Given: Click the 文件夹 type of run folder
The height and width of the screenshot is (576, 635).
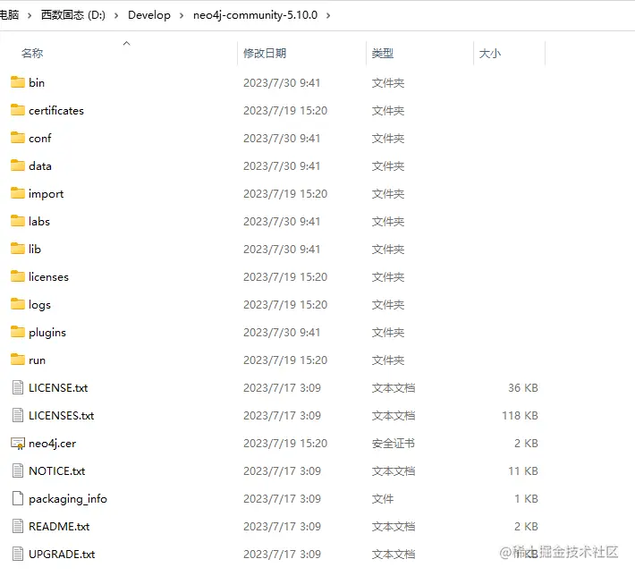Looking at the screenshot, I should click(388, 360).
